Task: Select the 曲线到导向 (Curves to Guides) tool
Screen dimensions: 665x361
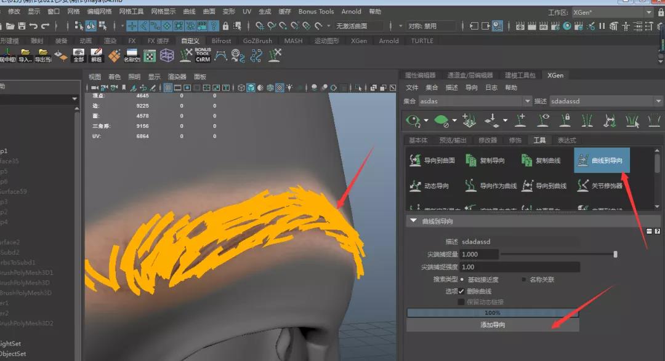Action: 602,161
